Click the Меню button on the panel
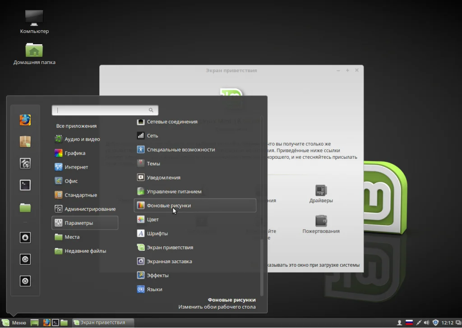 point(15,323)
